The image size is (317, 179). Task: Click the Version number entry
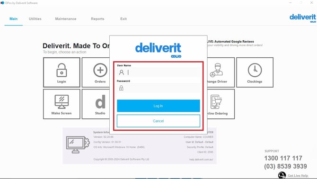click(x=103, y=137)
